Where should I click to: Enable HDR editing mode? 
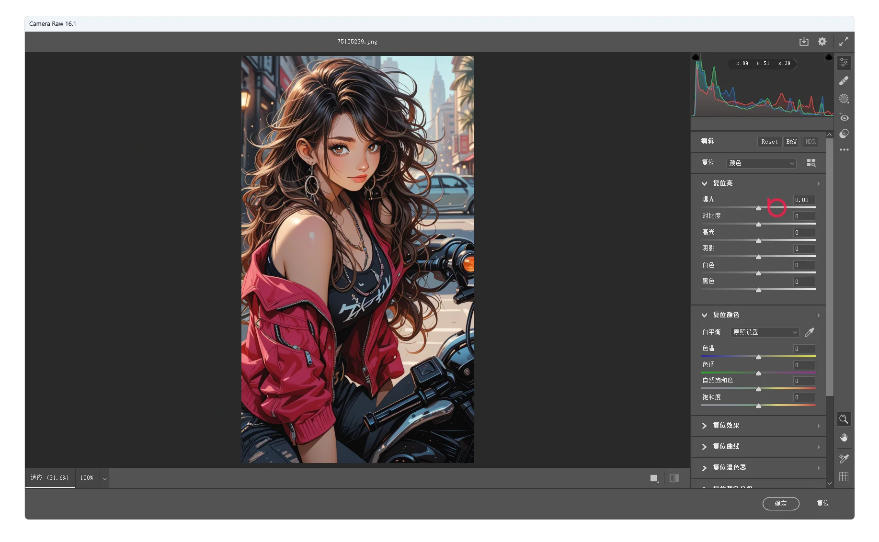pyautogui.click(x=811, y=142)
